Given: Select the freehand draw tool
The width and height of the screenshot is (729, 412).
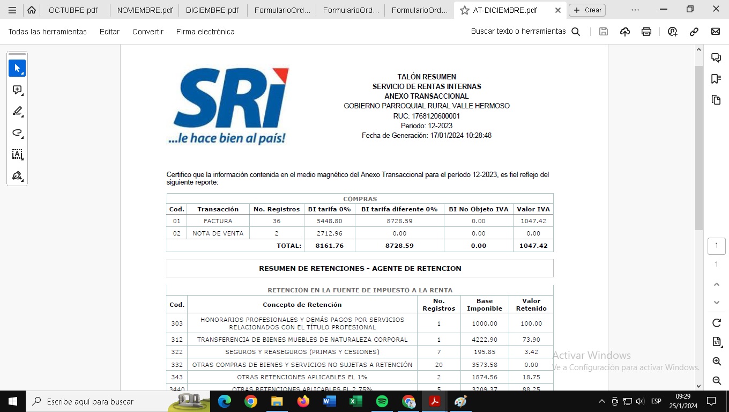Looking at the screenshot, I should point(17,133).
